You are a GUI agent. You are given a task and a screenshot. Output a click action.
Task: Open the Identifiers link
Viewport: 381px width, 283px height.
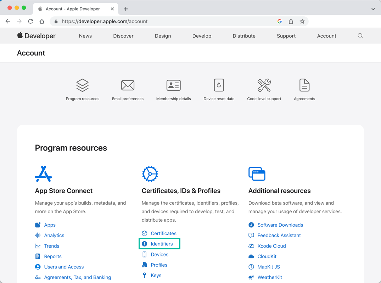coord(162,244)
